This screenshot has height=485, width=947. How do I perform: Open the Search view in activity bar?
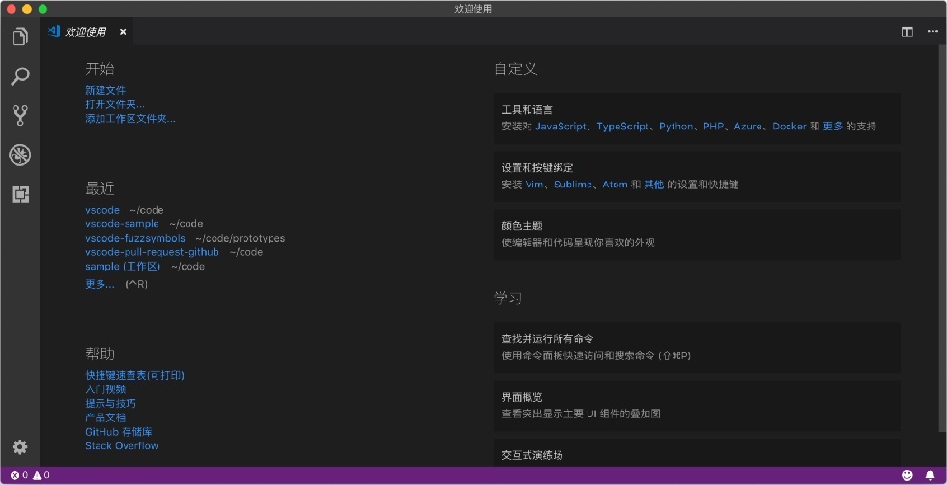pyautogui.click(x=20, y=76)
